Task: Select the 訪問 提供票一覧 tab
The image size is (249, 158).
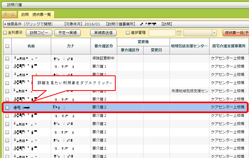Action: tap(36, 14)
